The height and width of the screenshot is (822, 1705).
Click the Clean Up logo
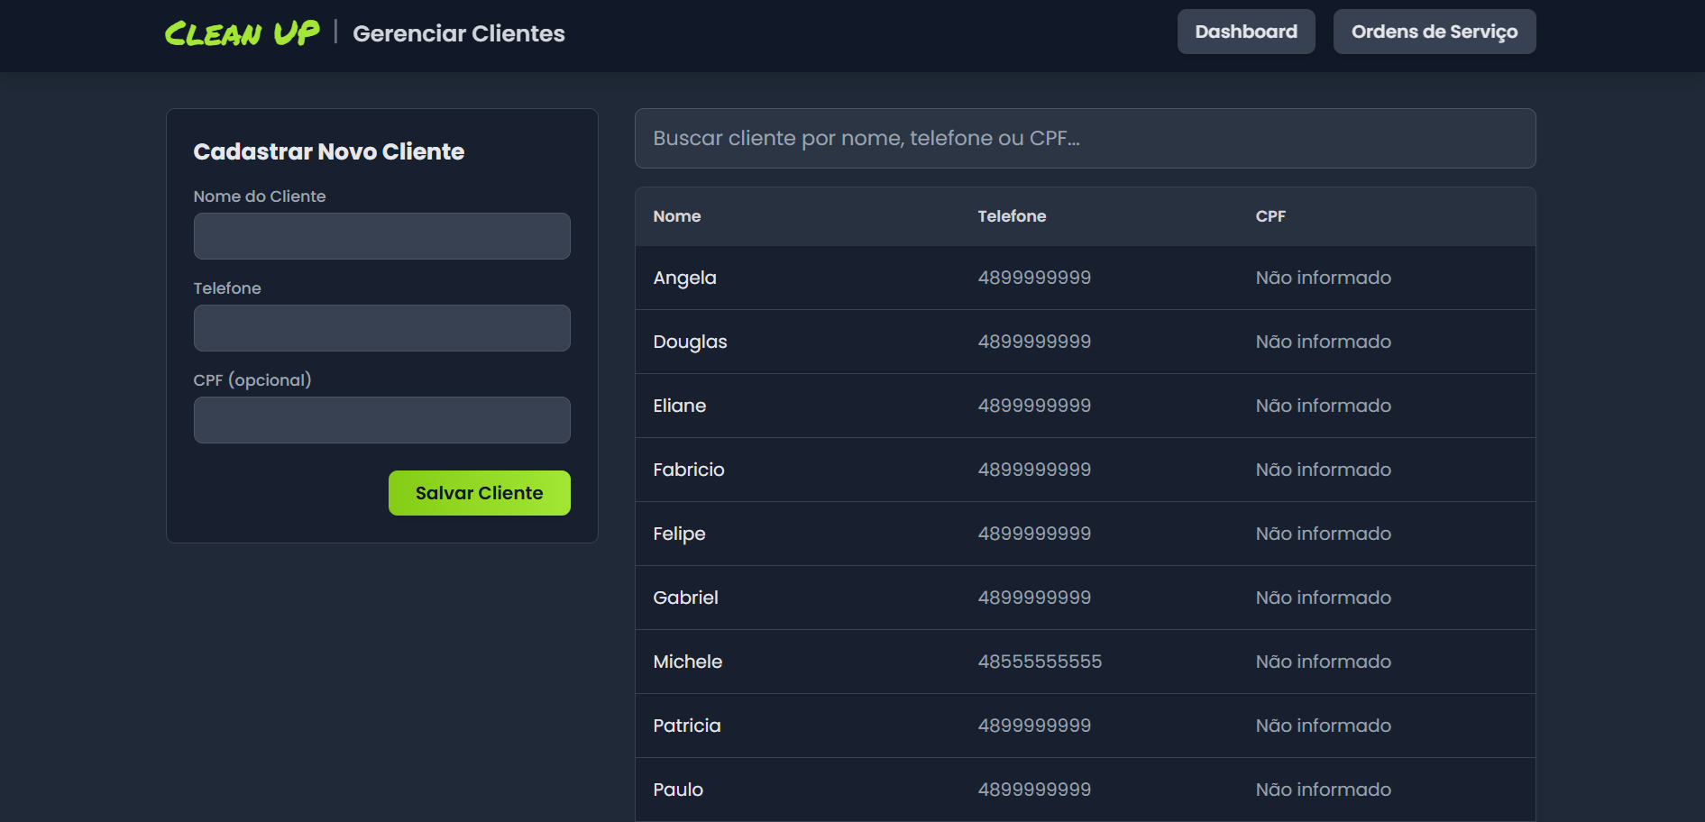242,33
